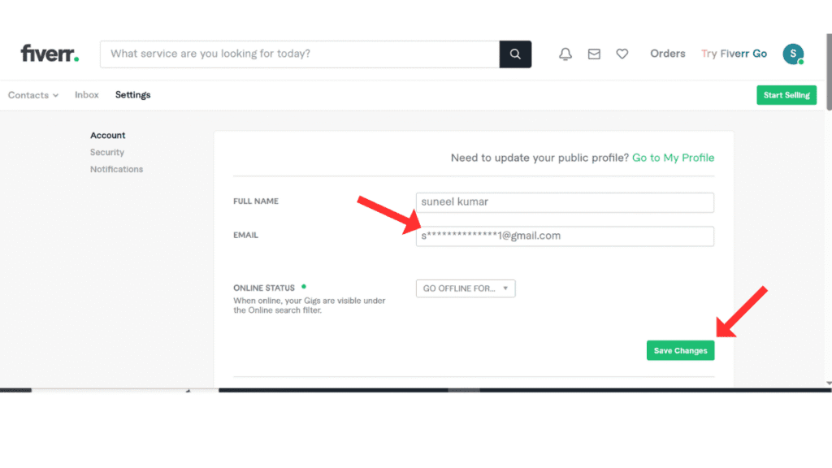832x468 pixels.
Task: Click the favorites heart icon
Action: point(622,54)
